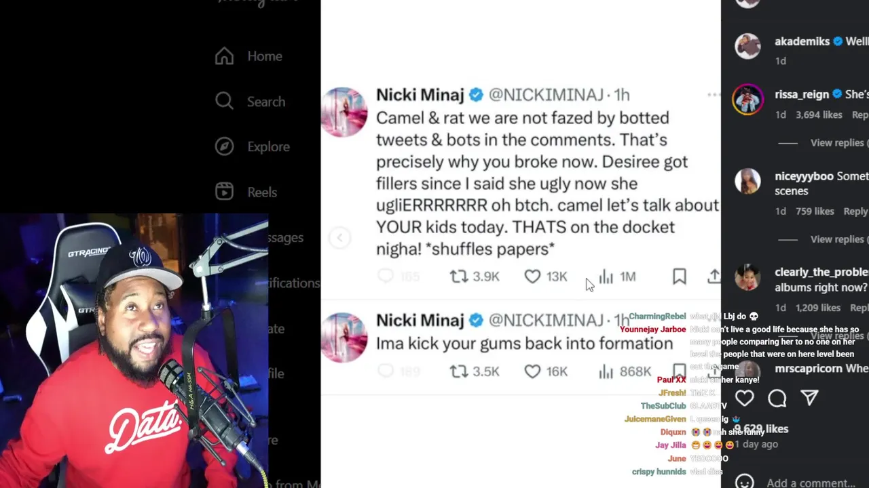Click views chart icon showing 868K

(606, 371)
